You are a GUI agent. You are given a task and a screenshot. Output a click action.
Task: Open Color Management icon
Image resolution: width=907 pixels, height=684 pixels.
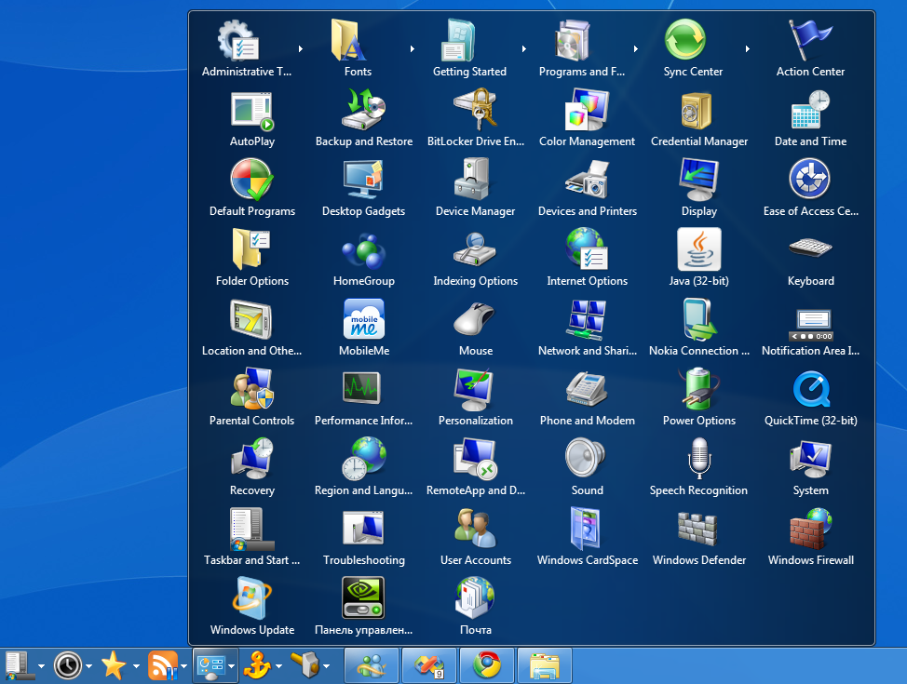point(587,109)
